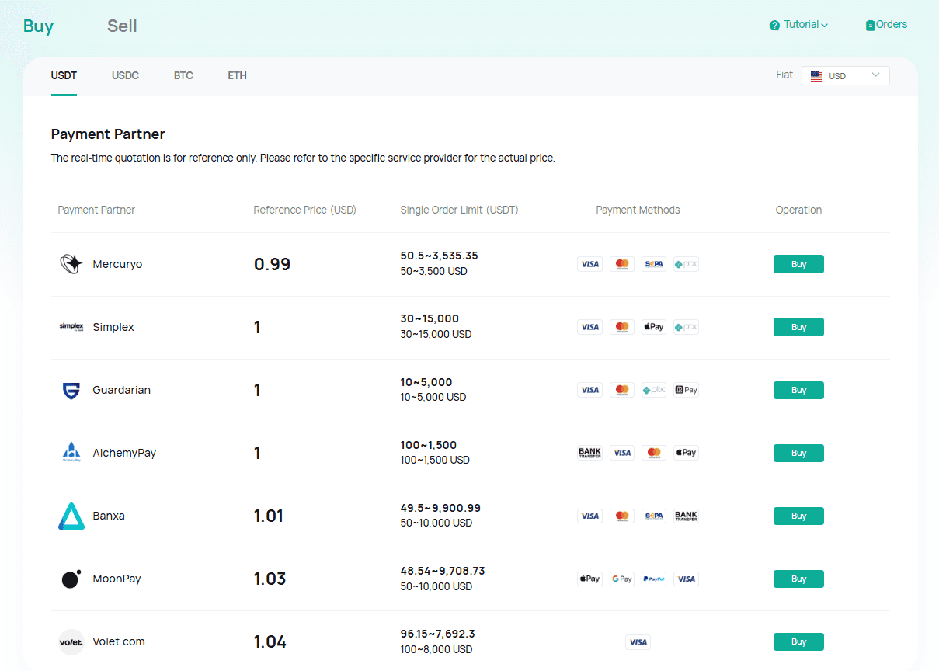
Task: Click the limit text 50.5~3,535.35
Action: pyautogui.click(x=440, y=256)
